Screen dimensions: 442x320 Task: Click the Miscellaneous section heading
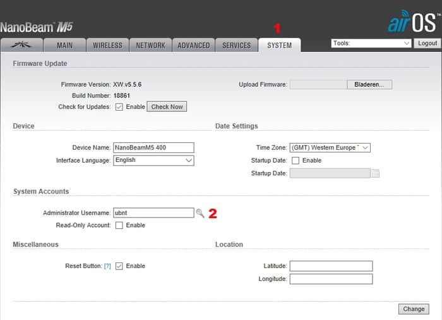[x=36, y=244]
